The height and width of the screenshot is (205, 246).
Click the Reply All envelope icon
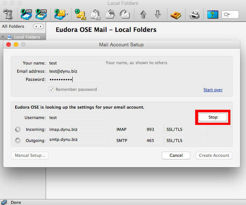110,14
